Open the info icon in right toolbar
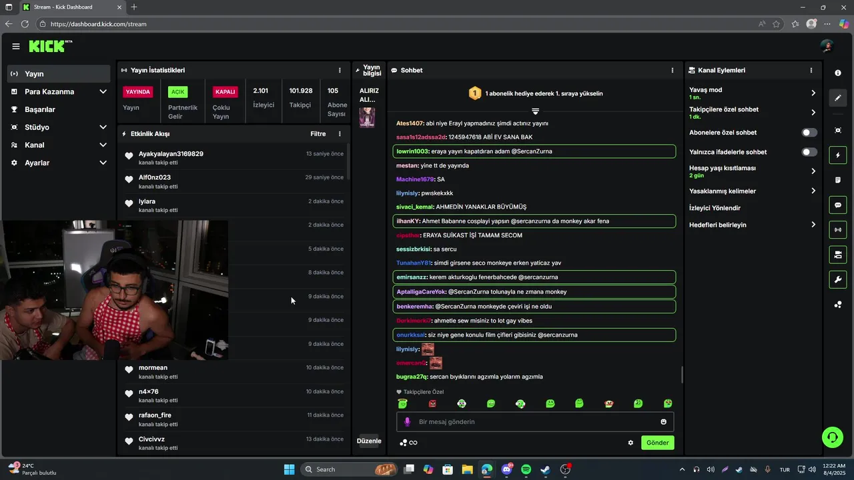 [838, 73]
